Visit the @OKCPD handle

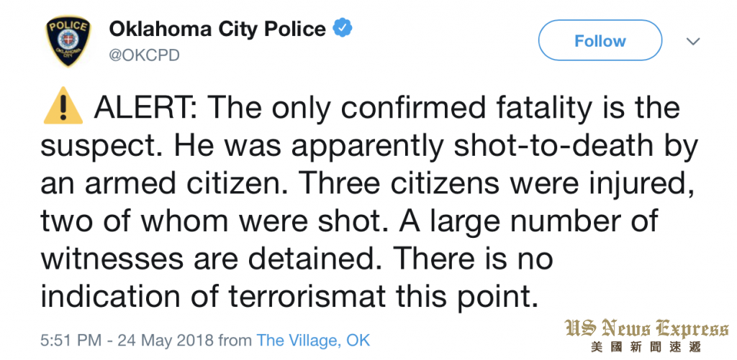pyautogui.click(x=144, y=55)
